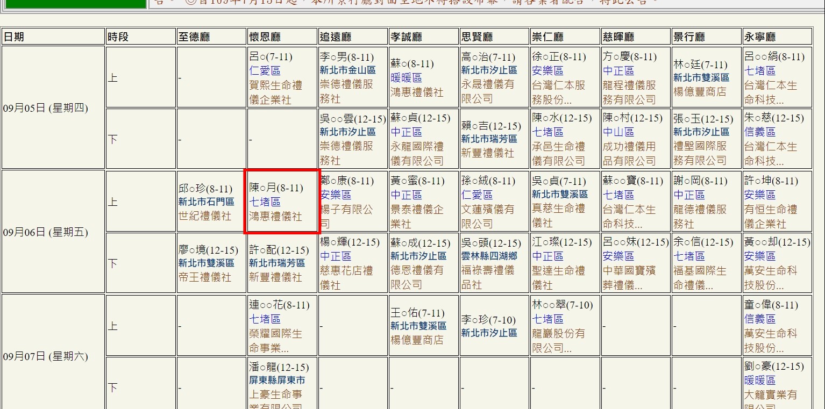
Task: Select 新北市金山區 under 李○男(8-11)
Action: (347, 70)
